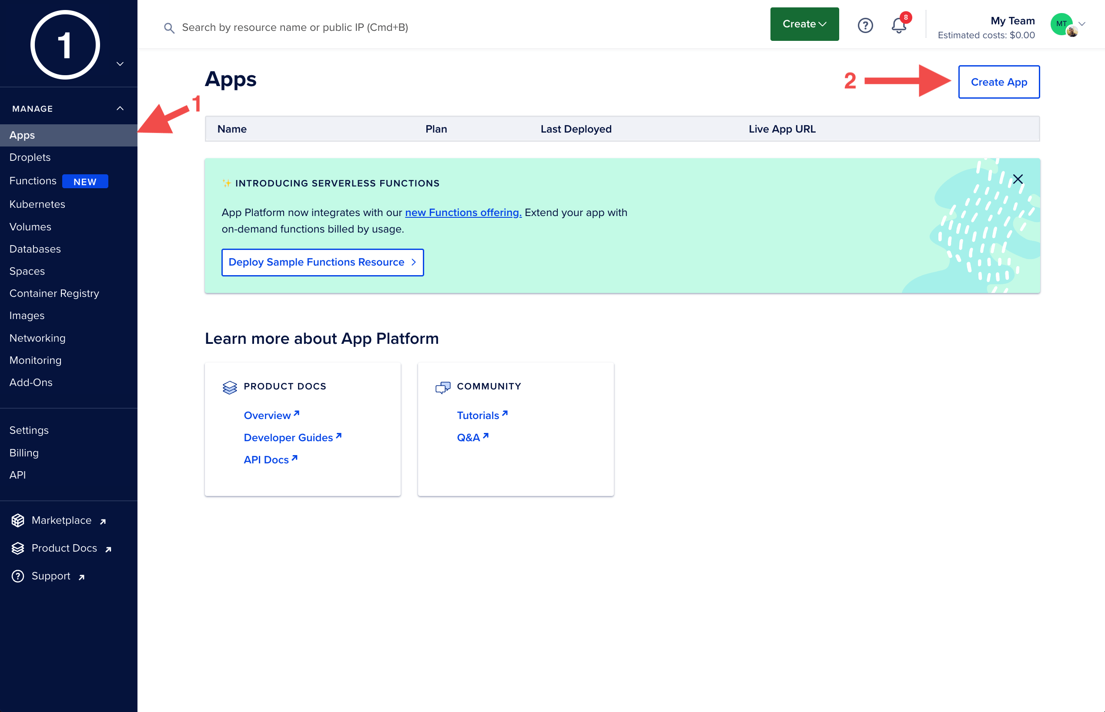
Task: Click the My Team label
Action: pyautogui.click(x=1012, y=21)
